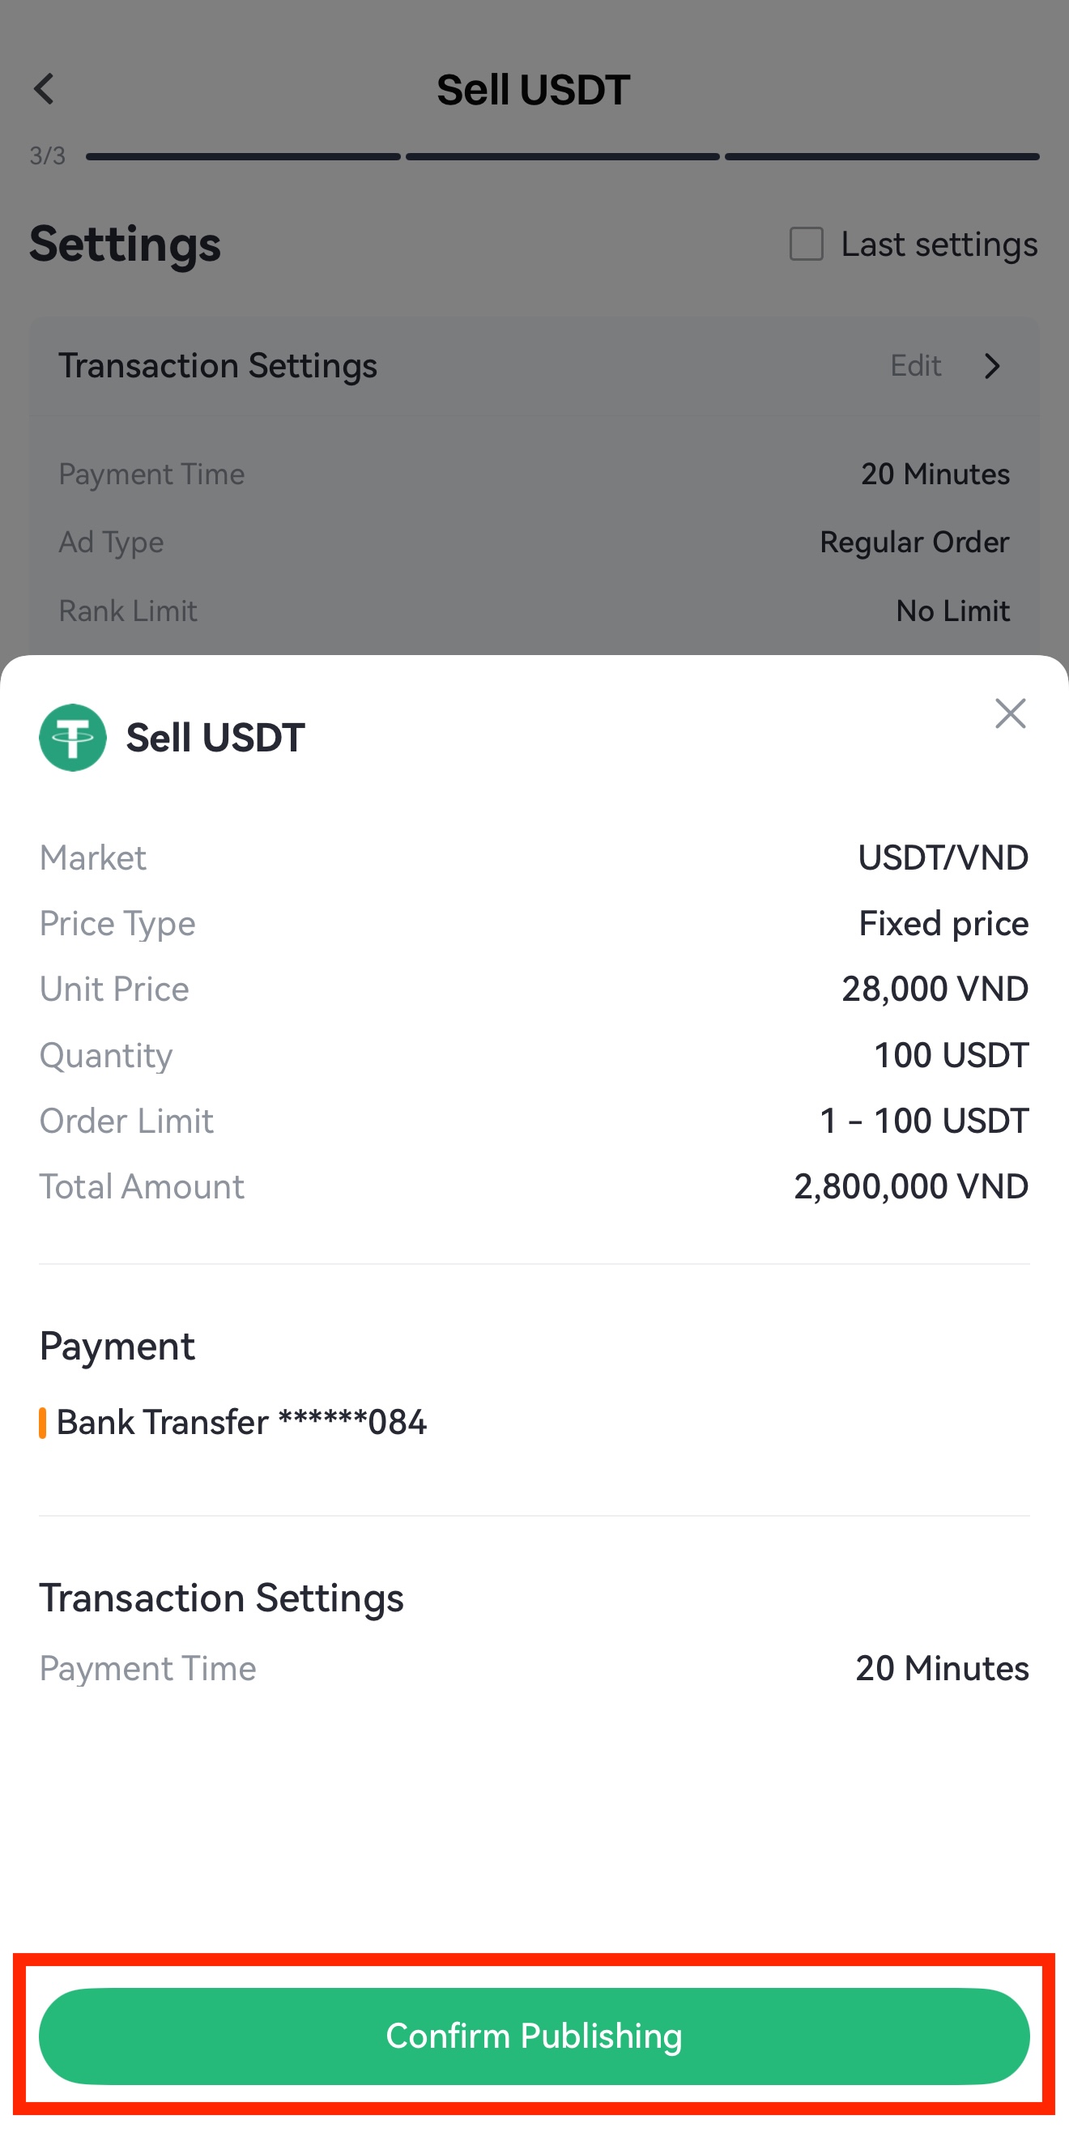1069x2145 pixels.
Task: Tap the orange payment method marker
Action: [42, 1422]
